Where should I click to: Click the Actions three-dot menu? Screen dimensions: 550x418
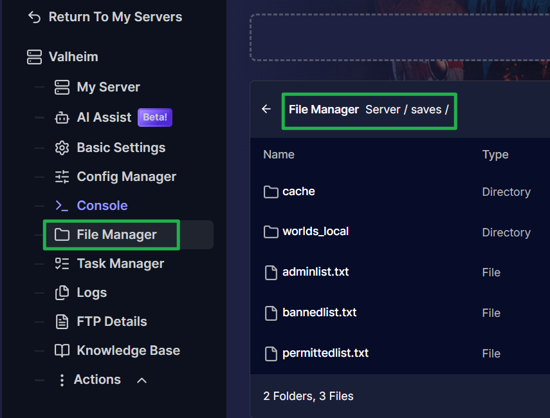62,380
